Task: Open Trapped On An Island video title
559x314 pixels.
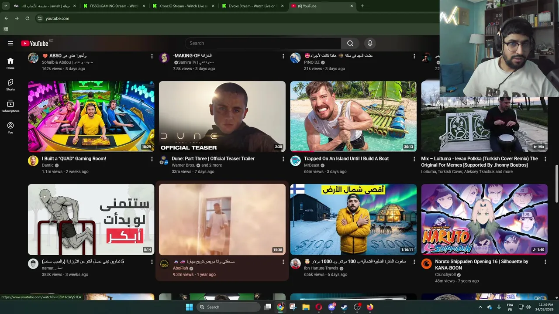Action: (346, 159)
